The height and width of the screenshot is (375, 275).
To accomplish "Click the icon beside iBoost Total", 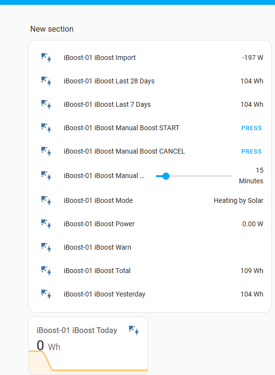I will click(46, 271).
